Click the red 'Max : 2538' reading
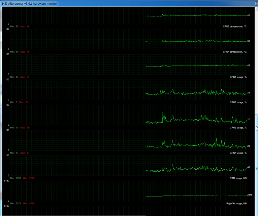258x216 pixels. point(29,178)
